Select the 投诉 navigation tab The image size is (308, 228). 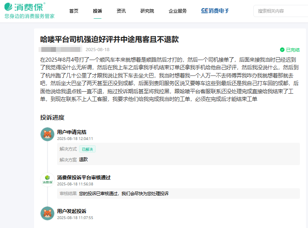coord(97,11)
